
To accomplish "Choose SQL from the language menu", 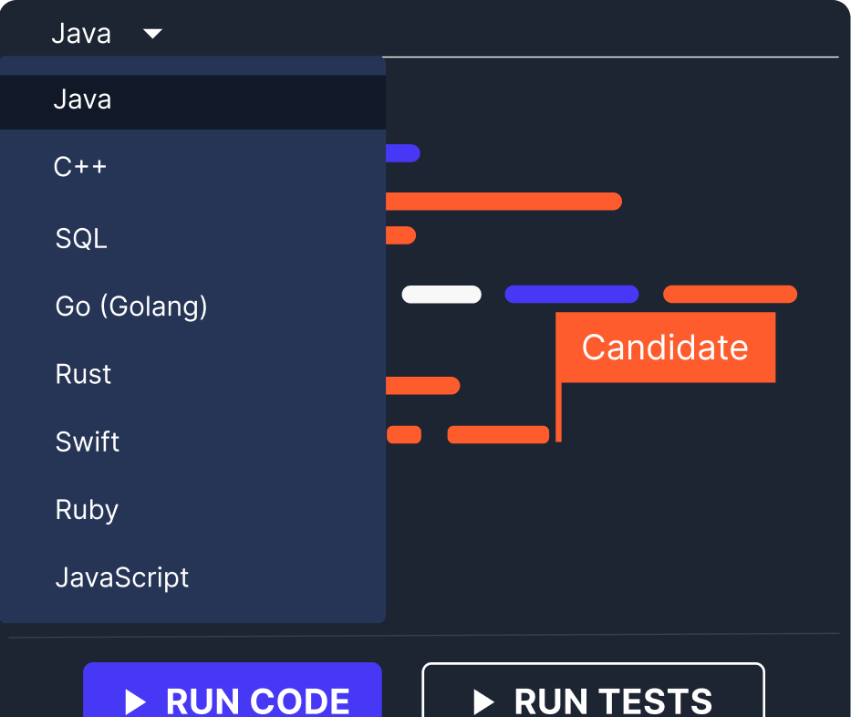I will point(80,237).
